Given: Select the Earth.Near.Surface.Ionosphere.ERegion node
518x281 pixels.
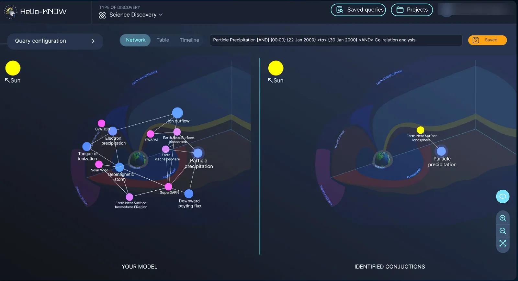Looking at the screenshot, I should pos(129,197).
